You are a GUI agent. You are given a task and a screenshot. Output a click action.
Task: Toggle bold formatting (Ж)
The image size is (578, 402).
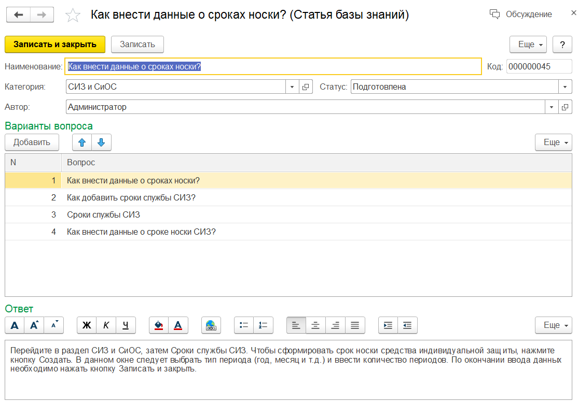pyautogui.click(x=87, y=325)
